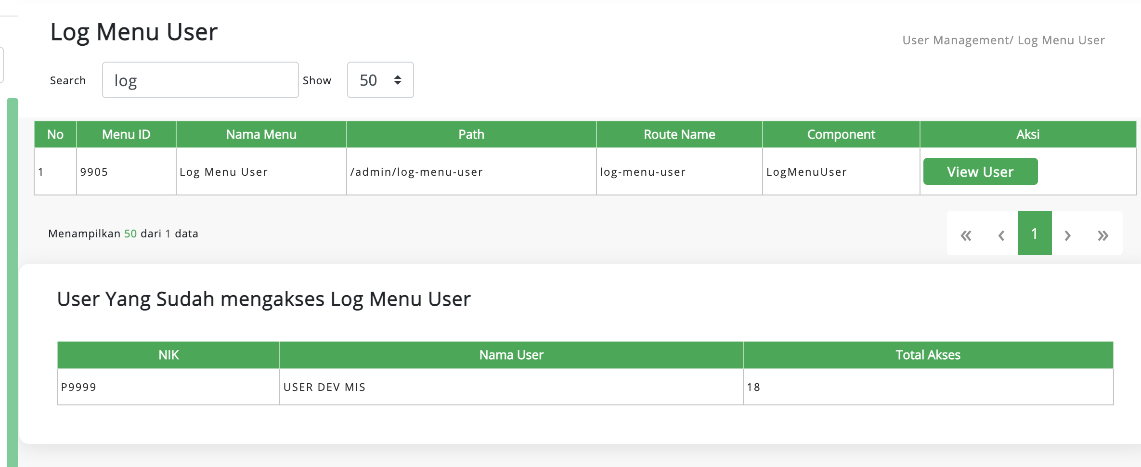Jump to last page double-right arrows
The height and width of the screenshot is (467, 1141).
(x=1103, y=234)
